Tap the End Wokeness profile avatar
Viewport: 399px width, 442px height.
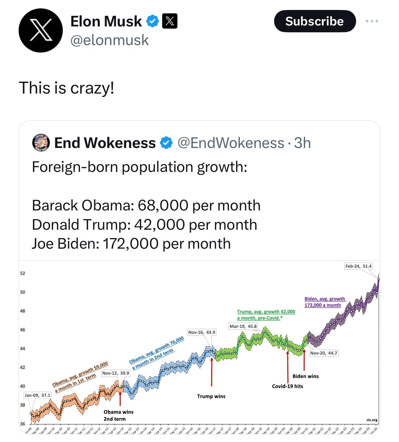[41, 143]
